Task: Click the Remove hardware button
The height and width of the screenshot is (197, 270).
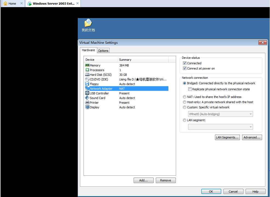Action: [166, 180]
